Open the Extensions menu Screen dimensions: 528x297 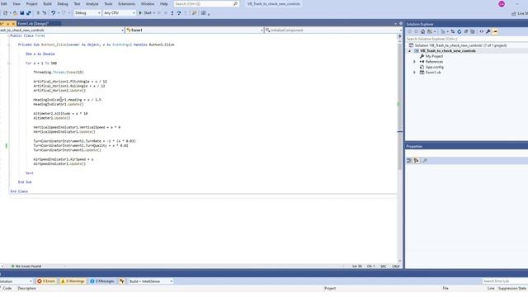click(126, 3)
